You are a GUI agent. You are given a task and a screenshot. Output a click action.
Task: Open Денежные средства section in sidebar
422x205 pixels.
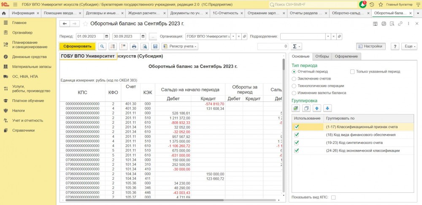click(x=30, y=56)
